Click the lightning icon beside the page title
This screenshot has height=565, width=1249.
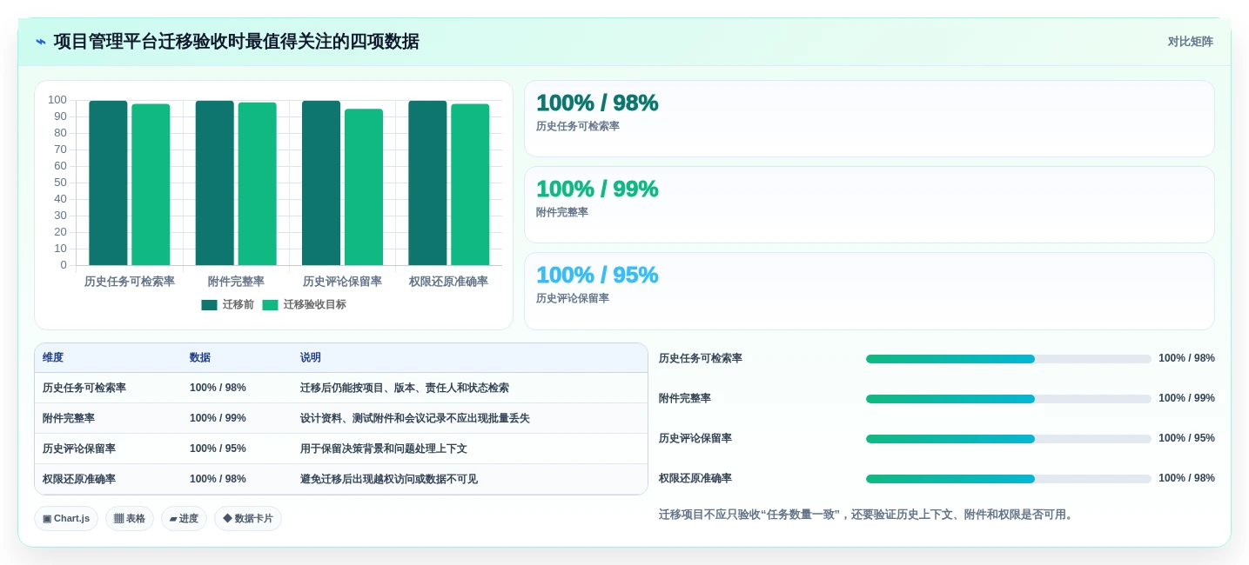(x=40, y=42)
